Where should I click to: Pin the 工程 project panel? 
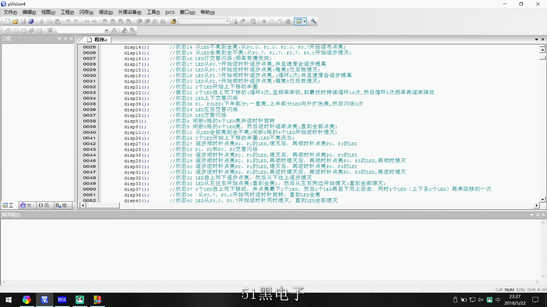(x=65, y=39)
